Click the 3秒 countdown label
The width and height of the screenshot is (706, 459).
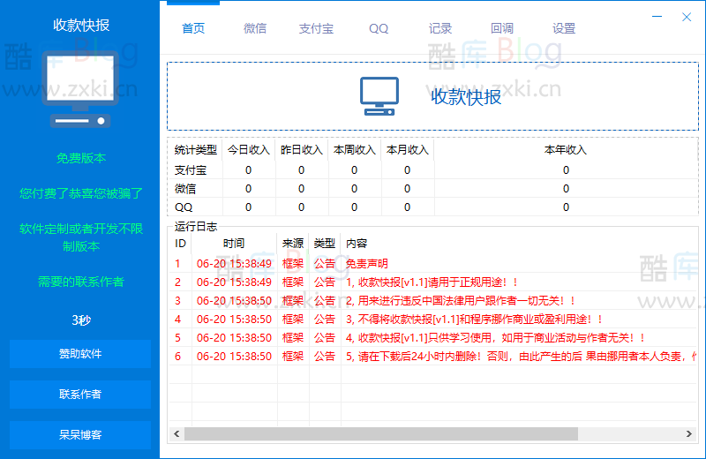(81, 320)
